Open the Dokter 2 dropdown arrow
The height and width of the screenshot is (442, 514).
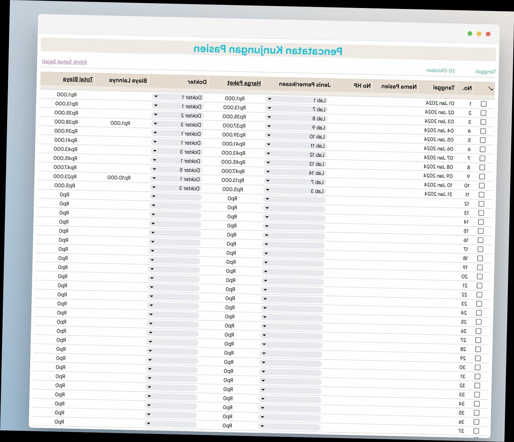pyautogui.click(x=155, y=115)
